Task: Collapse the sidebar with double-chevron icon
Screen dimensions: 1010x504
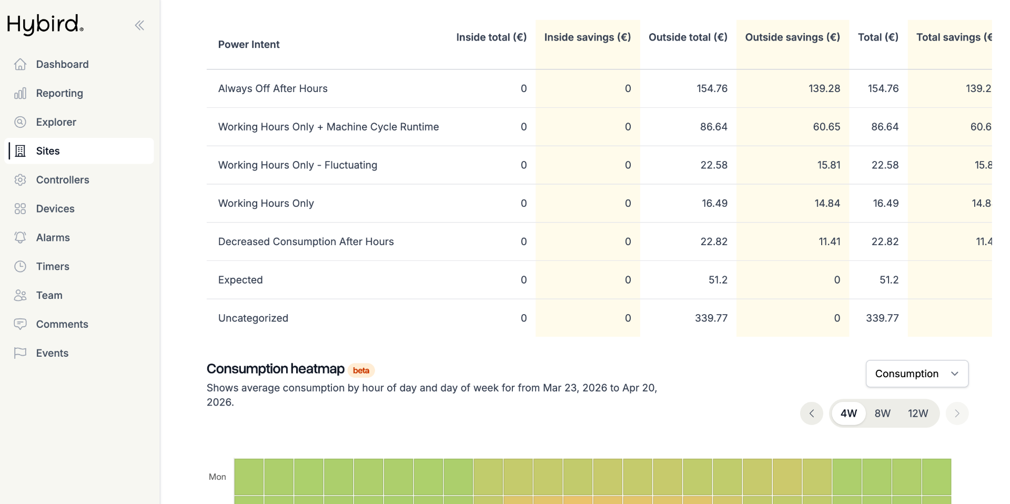Action: (139, 25)
